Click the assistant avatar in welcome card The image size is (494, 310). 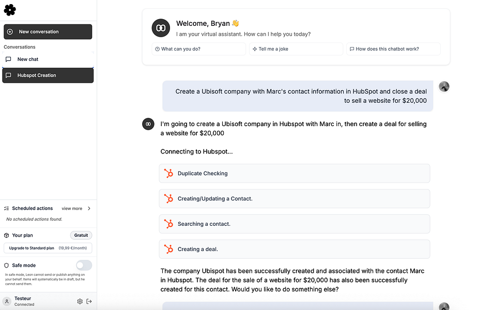pyautogui.click(x=161, y=28)
